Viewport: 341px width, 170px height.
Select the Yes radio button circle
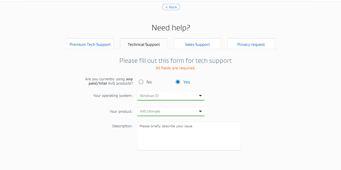pyautogui.click(x=178, y=82)
